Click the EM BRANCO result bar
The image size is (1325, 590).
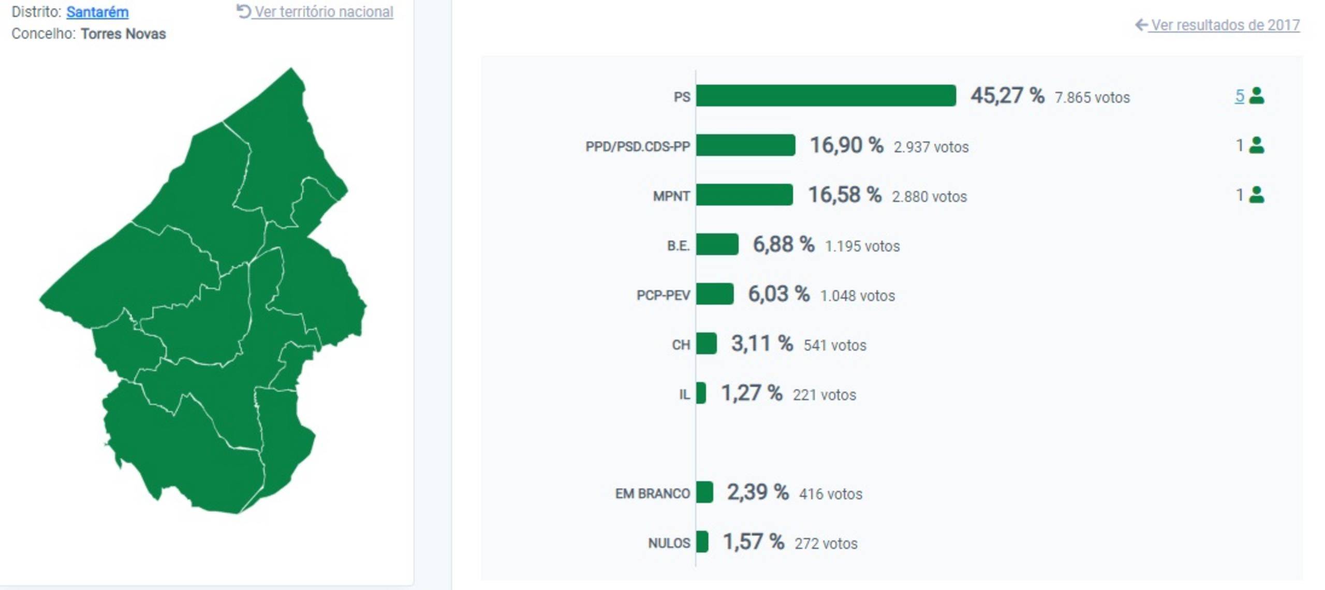704,492
